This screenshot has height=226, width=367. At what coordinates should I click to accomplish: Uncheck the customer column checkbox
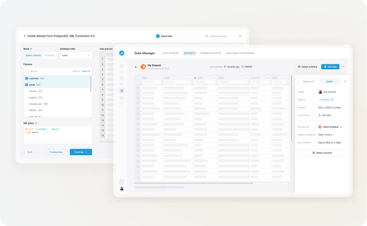tap(27, 78)
